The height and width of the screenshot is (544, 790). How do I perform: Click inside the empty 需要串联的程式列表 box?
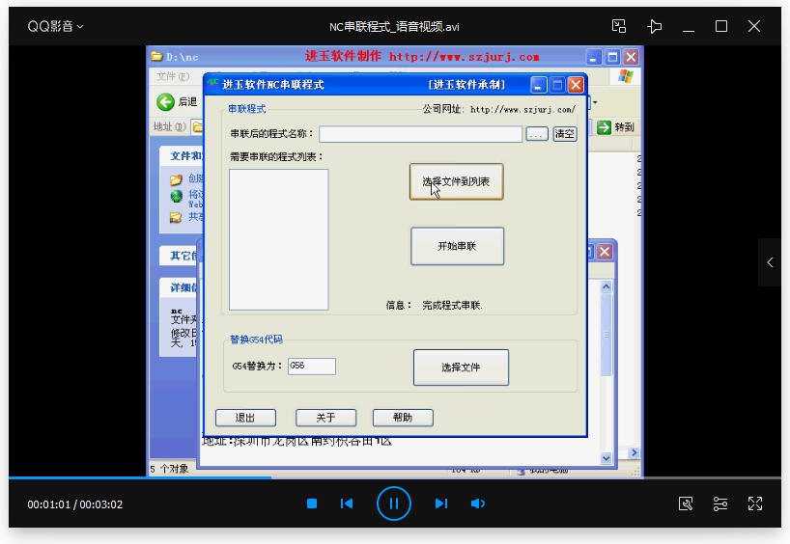click(278, 239)
